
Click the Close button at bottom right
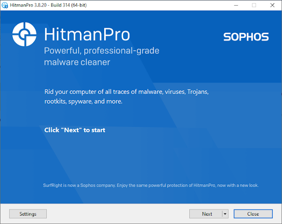253,214
